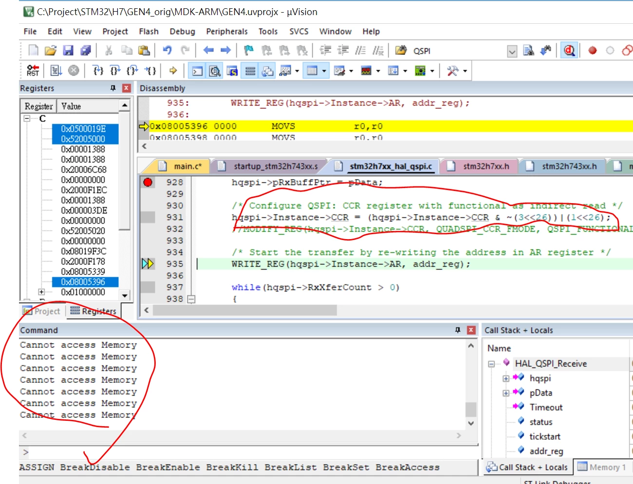
Task: Open the Debug menu
Action: coord(183,31)
